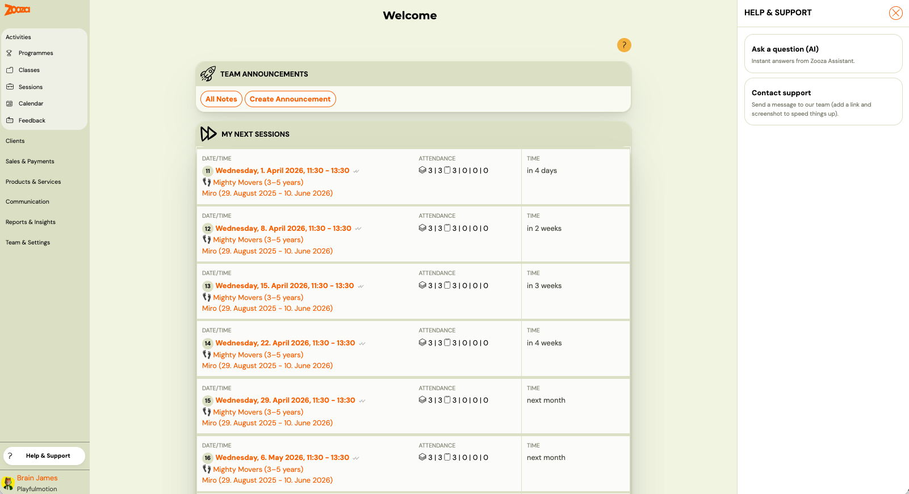This screenshot has height=494, width=909.
Task: Expand Team & Settings menu section
Action: point(28,242)
